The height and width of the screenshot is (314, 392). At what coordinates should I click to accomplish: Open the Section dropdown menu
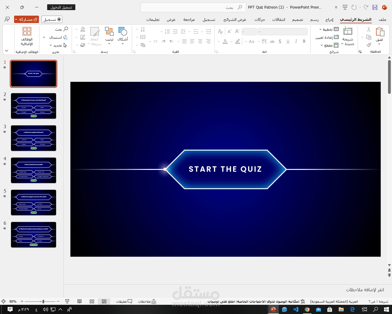pyautogui.click(x=330, y=45)
